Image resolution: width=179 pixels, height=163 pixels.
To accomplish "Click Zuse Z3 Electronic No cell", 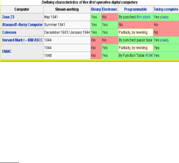I will (x=110, y=17).
